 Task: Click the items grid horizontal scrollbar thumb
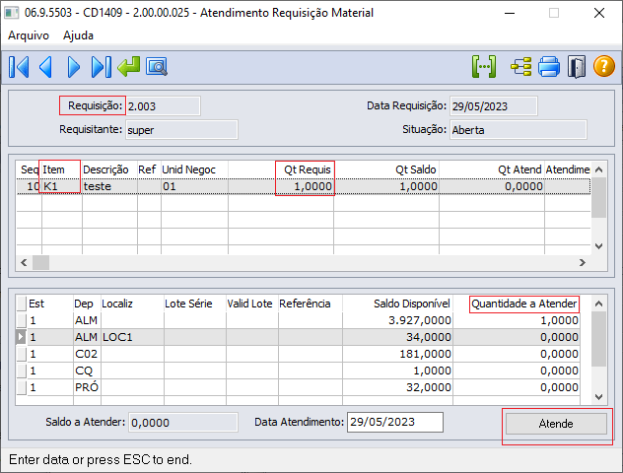coord(40,262)
